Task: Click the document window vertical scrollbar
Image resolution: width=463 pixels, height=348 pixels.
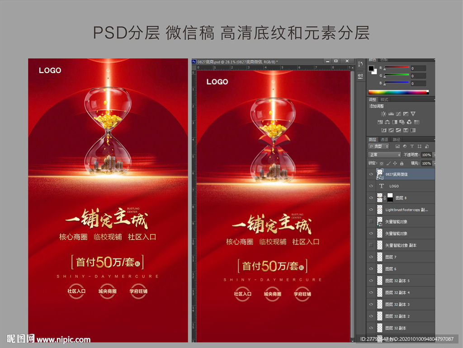Action: click(352, 204)
